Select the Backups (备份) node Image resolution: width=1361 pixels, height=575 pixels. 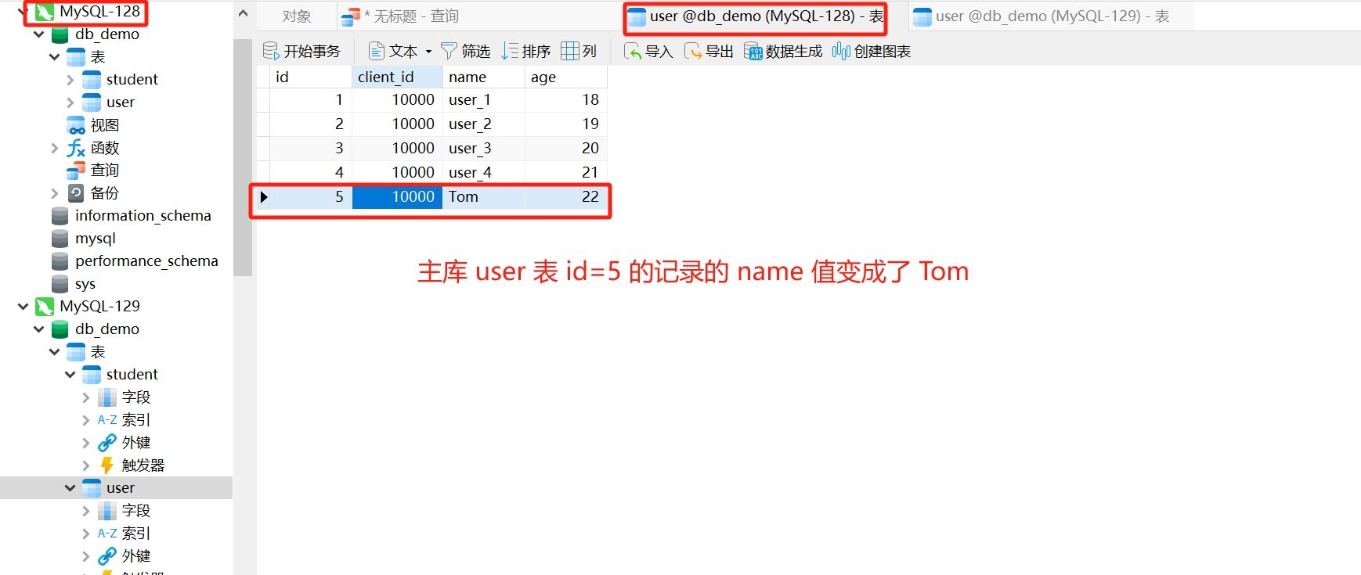click(x=105, y=192)
